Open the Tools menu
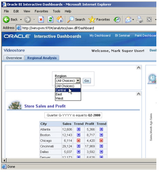Image resolution: width=159 pixels, height=172 pixels. (x=56, y=11)
